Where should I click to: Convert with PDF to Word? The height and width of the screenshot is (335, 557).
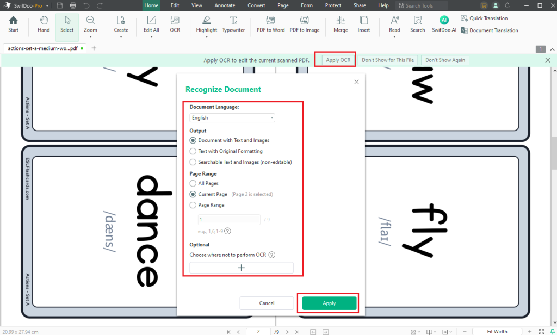point(271,24)
